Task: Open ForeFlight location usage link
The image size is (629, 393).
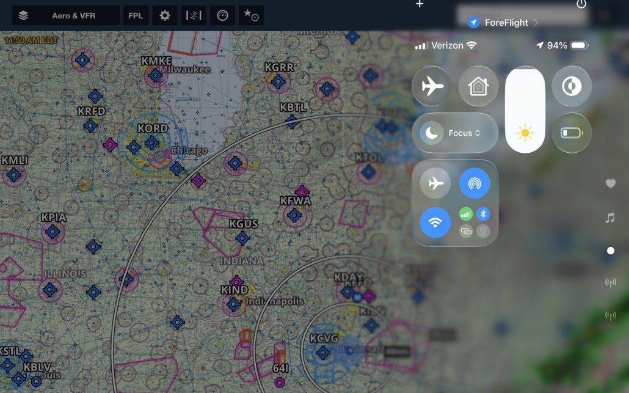Action: pos(506,23)
